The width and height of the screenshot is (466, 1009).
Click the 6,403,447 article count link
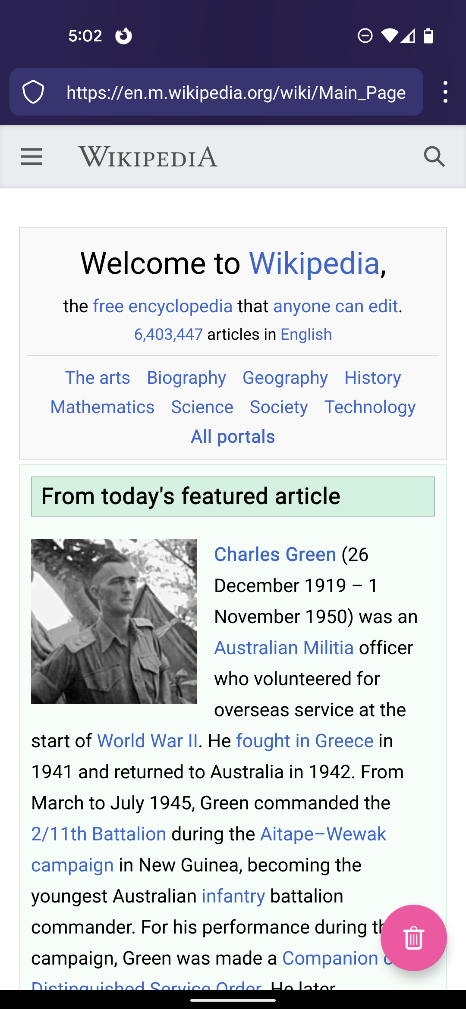click(x=168, y=335)
